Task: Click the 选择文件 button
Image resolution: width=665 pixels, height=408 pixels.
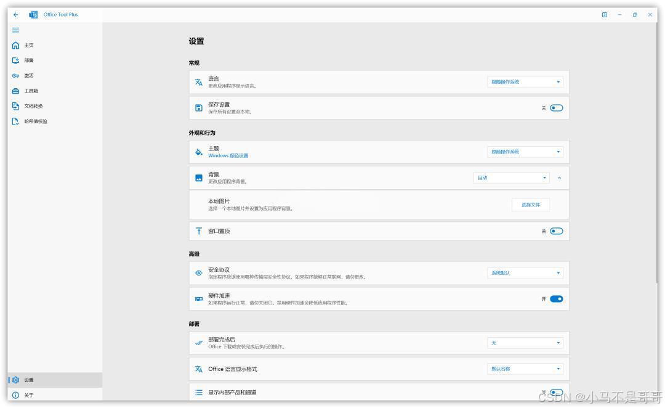Action: pos(531,205)
